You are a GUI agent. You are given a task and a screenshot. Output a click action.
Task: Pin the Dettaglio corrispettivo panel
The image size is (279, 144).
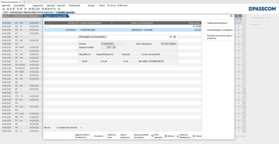pyautogui.click(x=171, y=37)
